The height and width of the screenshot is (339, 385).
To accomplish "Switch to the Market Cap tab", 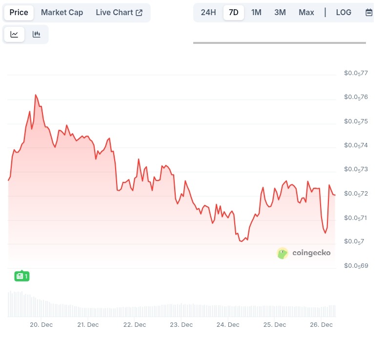I will [62, 13].
